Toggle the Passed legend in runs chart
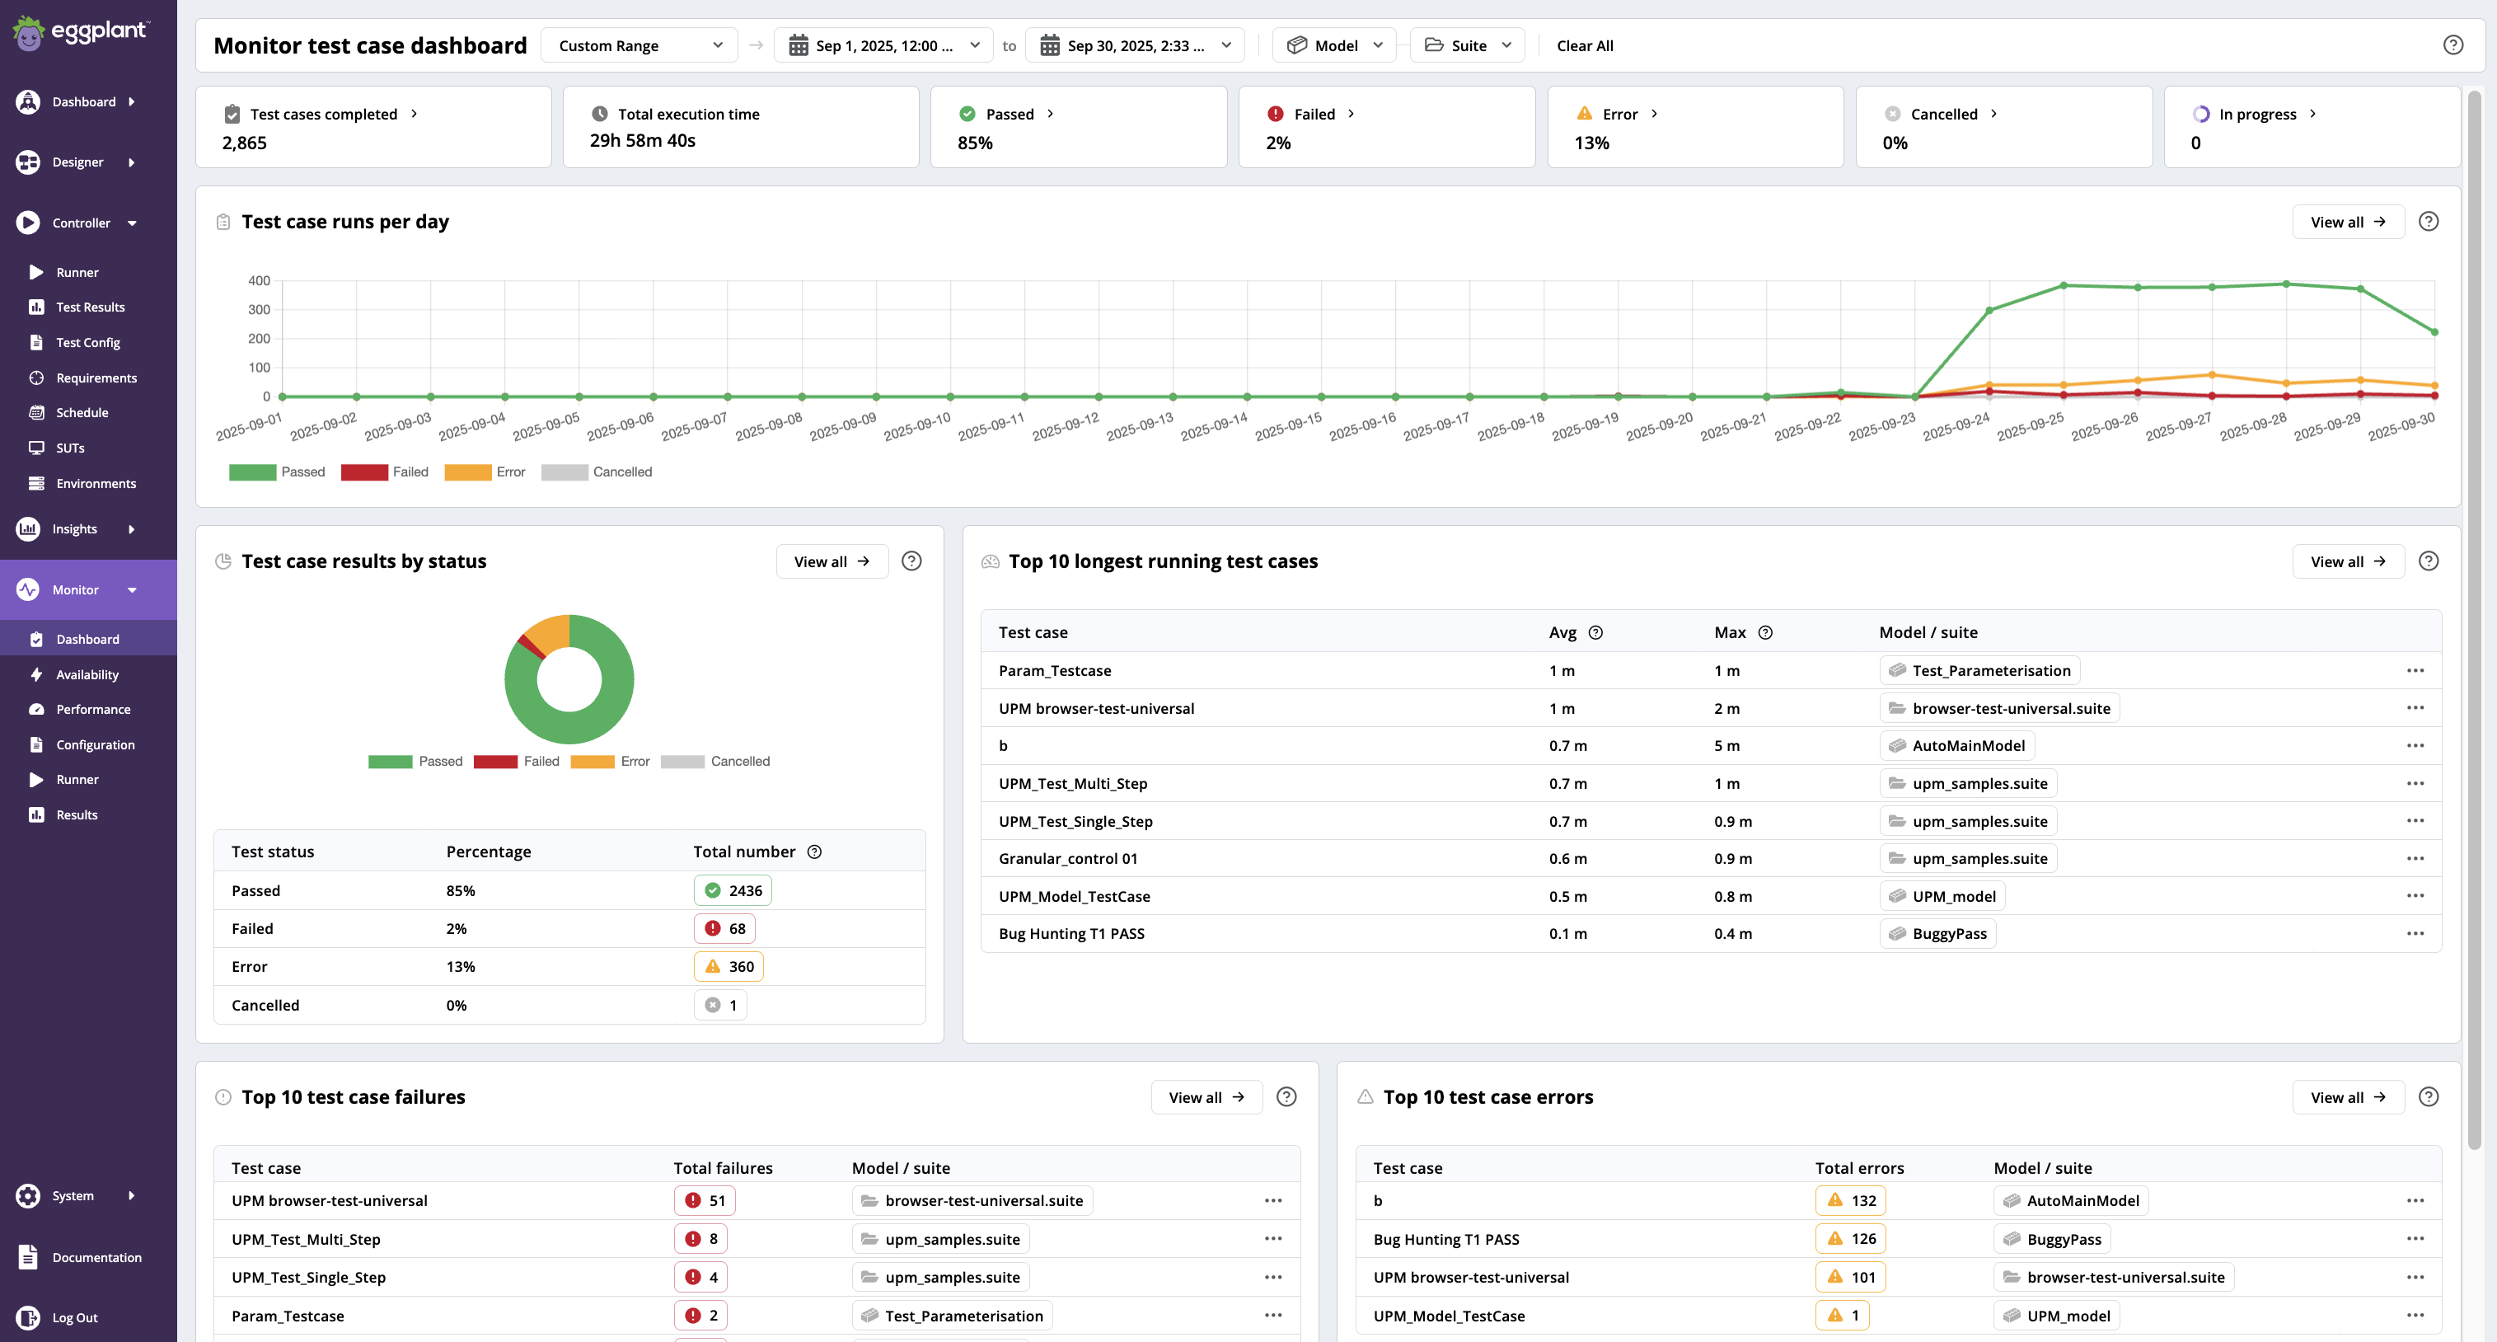2497x1342 pixels. point(279,472)
